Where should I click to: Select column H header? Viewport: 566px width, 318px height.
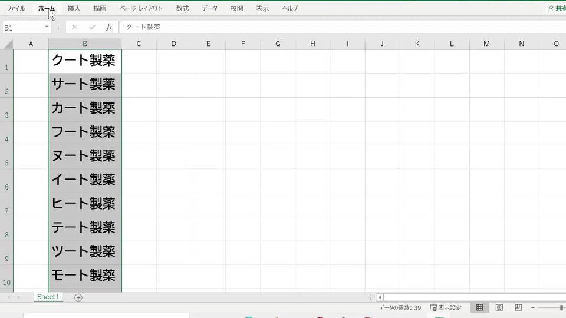point(312,44)
